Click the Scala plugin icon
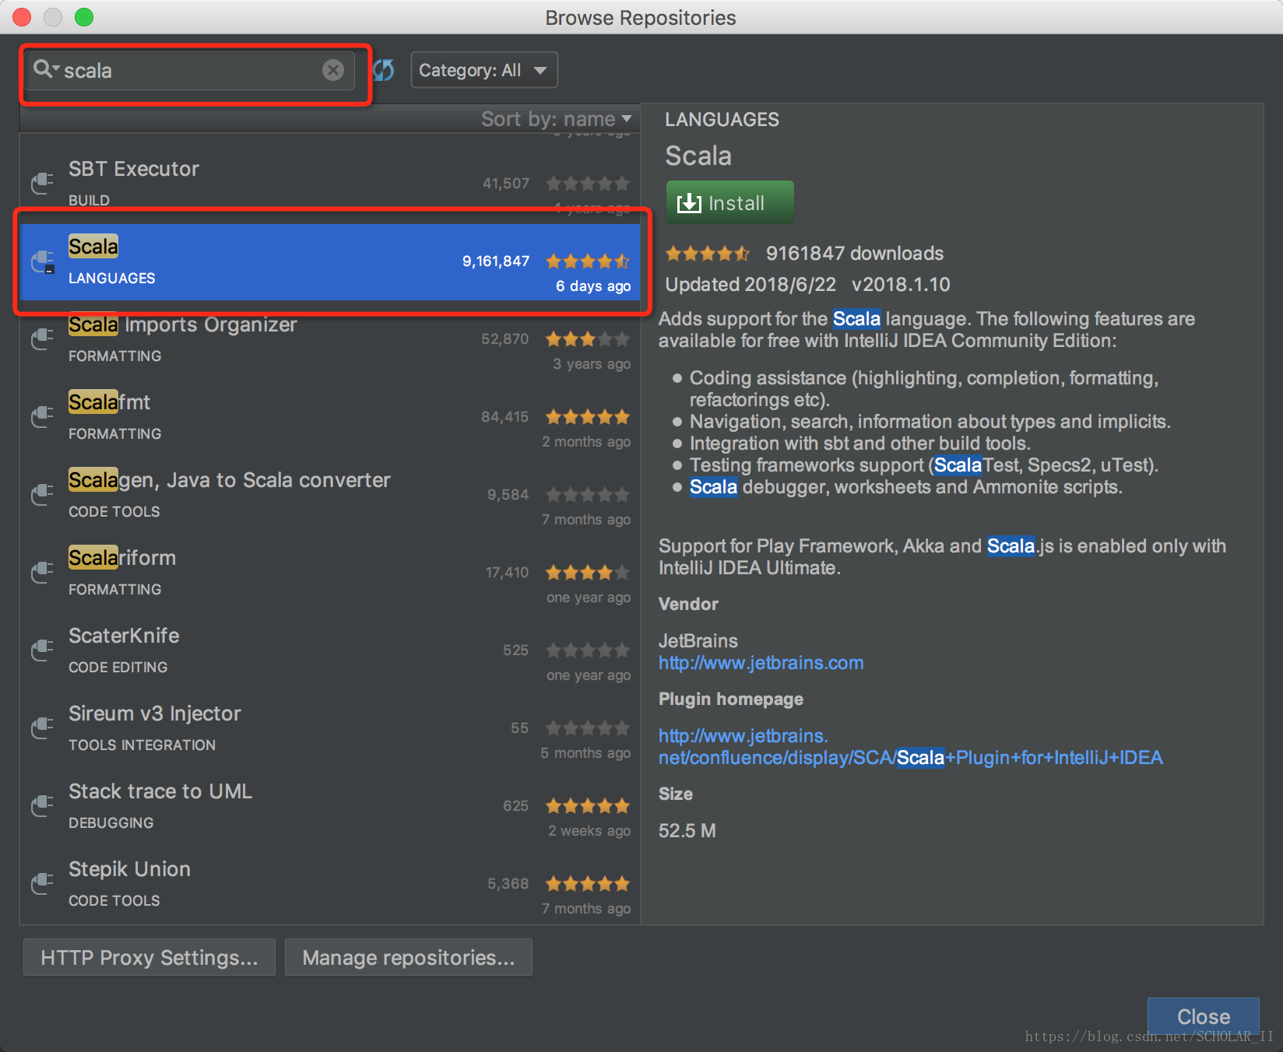1283x1052 pixels. (x=42, y=261)
